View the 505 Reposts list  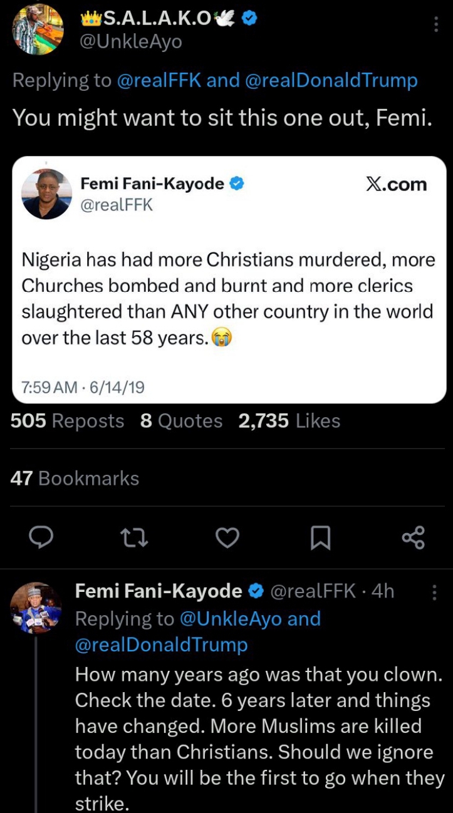click(68, 421)
